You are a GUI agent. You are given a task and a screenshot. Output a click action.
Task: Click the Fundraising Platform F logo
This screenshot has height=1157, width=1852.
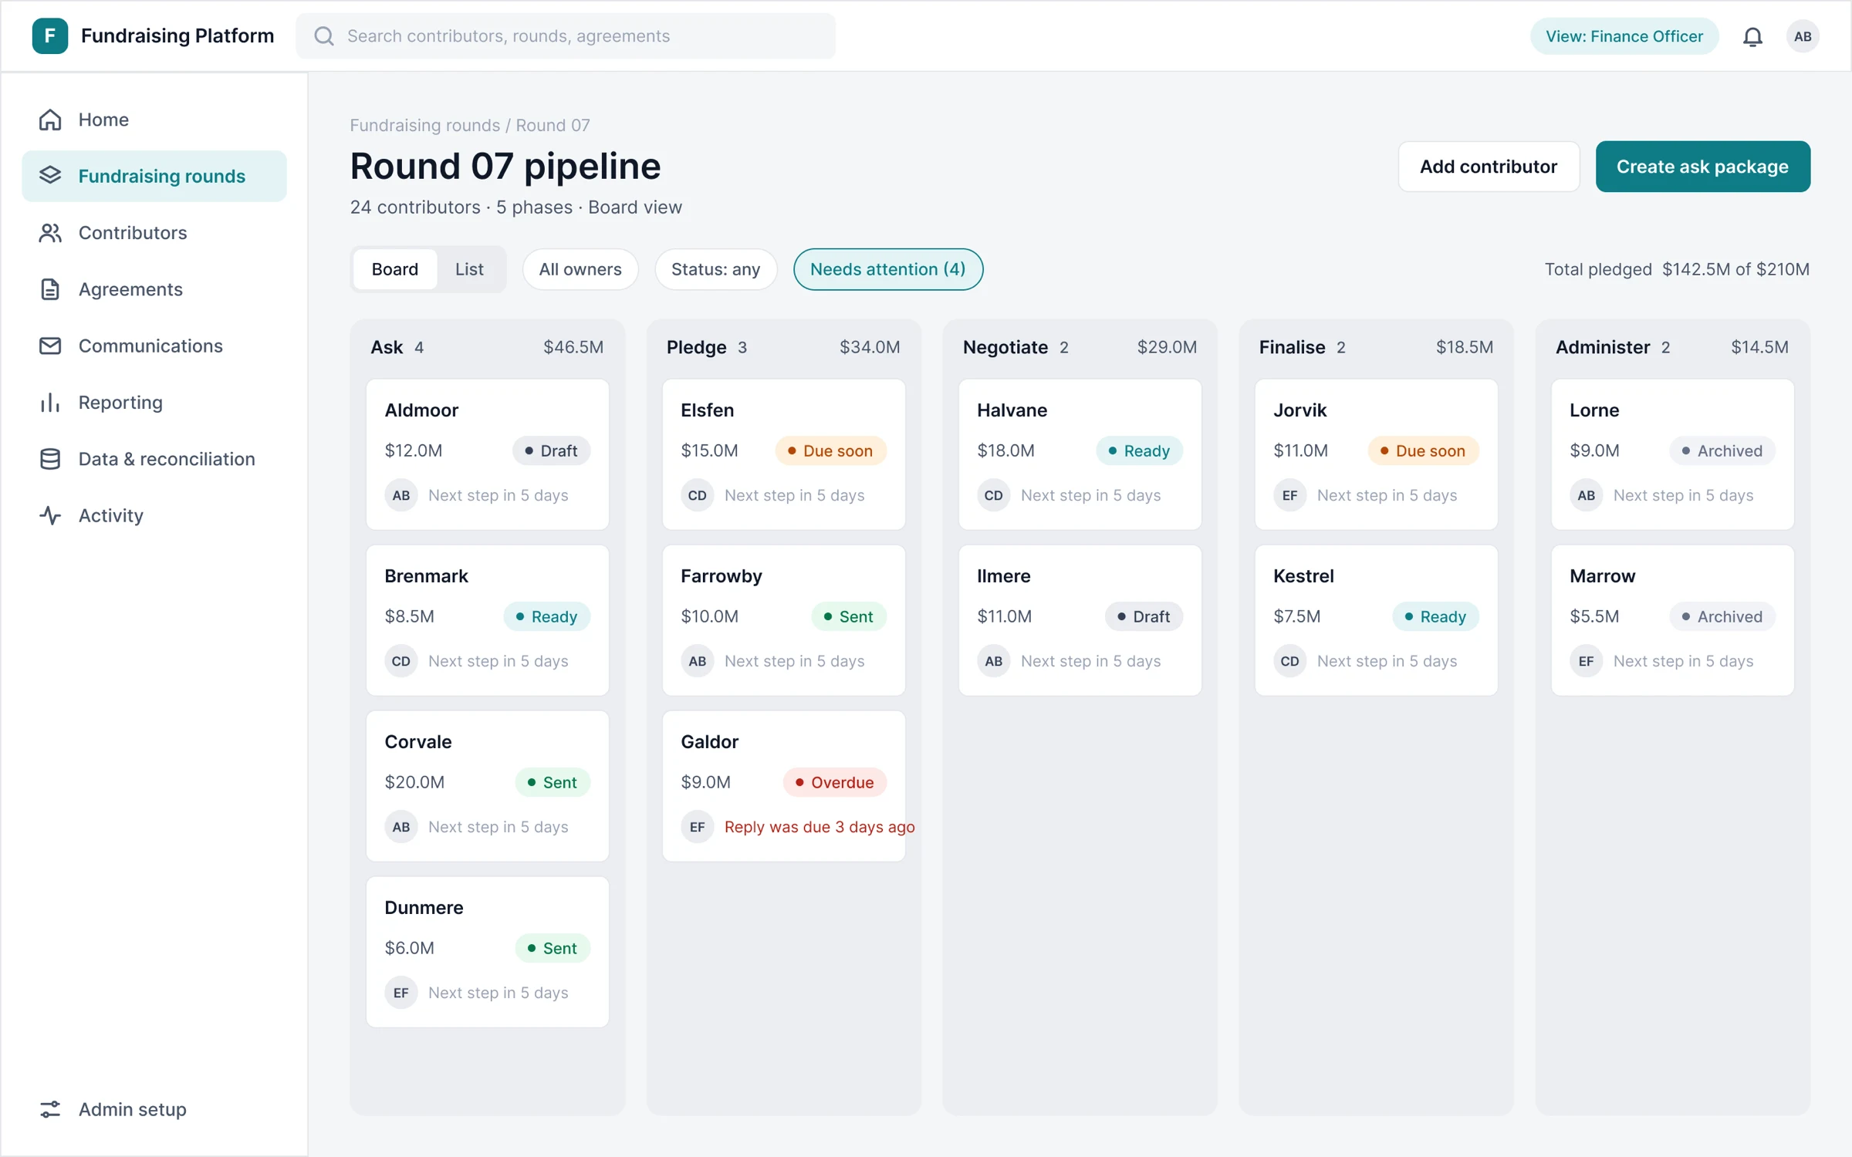click(x=50, y=36)
